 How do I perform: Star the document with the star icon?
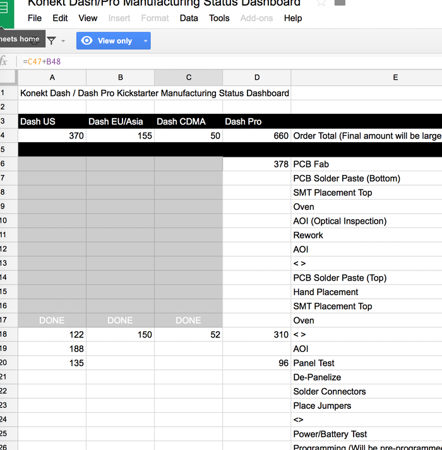[x=321, y=3]
